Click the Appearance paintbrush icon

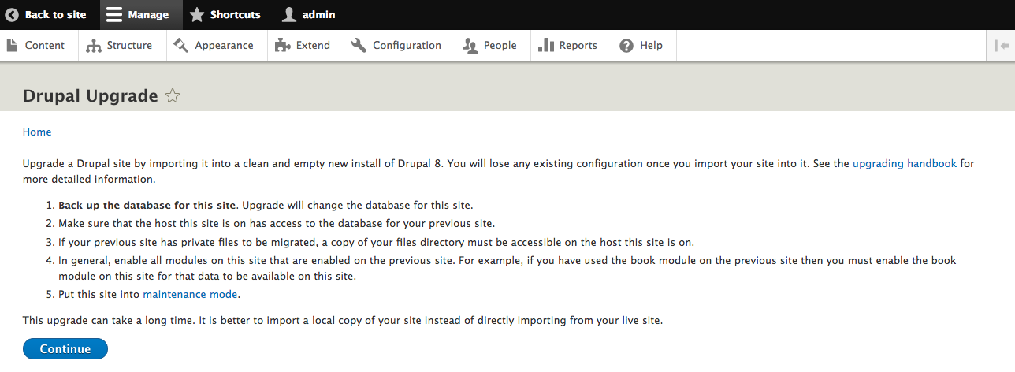181,46
